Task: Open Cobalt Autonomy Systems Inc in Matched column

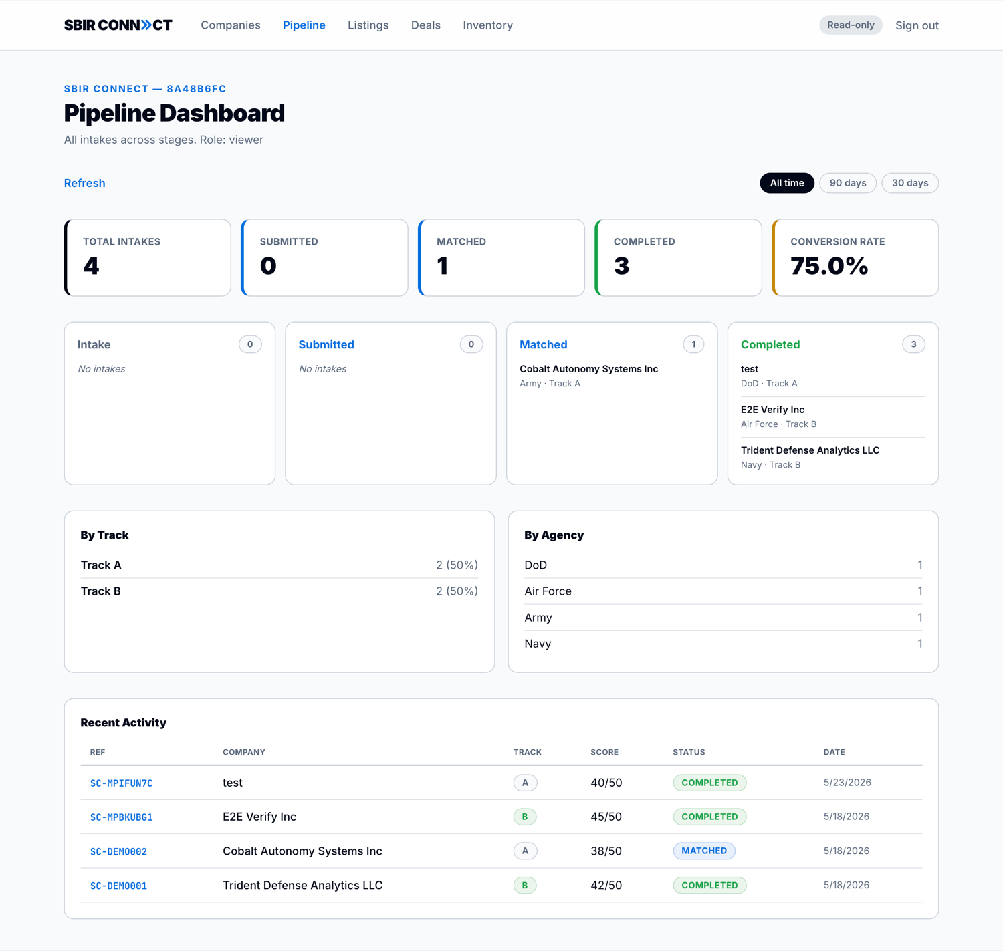Action: pyautogui.click(x=612, y=376)
